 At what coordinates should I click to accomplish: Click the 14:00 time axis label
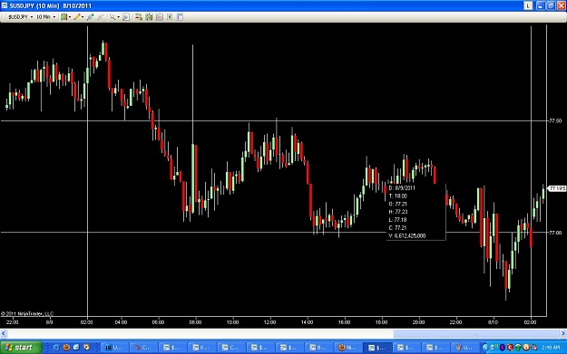click(x=307, y=322)
